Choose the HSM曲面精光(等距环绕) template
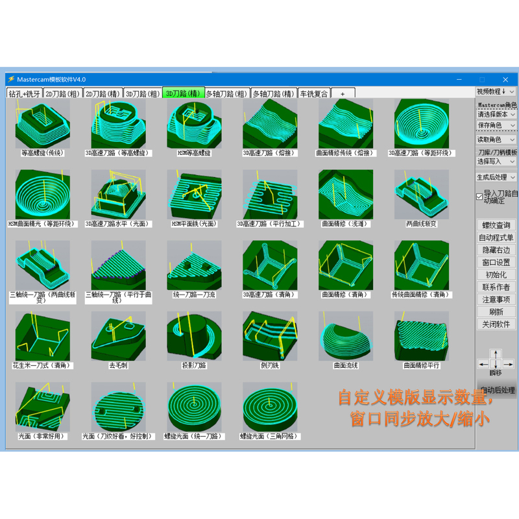 point(42,195)
